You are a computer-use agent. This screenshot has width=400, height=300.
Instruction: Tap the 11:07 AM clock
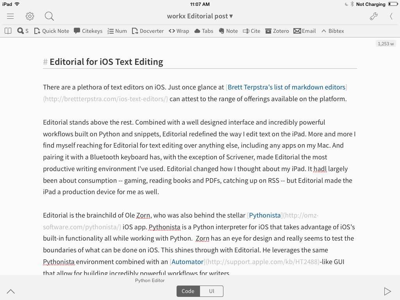(200, 4)
